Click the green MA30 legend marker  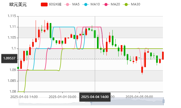(x=126, y=5)
